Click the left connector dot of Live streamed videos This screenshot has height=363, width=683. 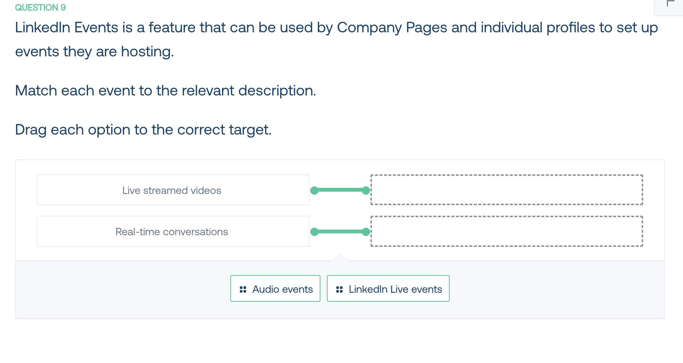pos(314,191)
